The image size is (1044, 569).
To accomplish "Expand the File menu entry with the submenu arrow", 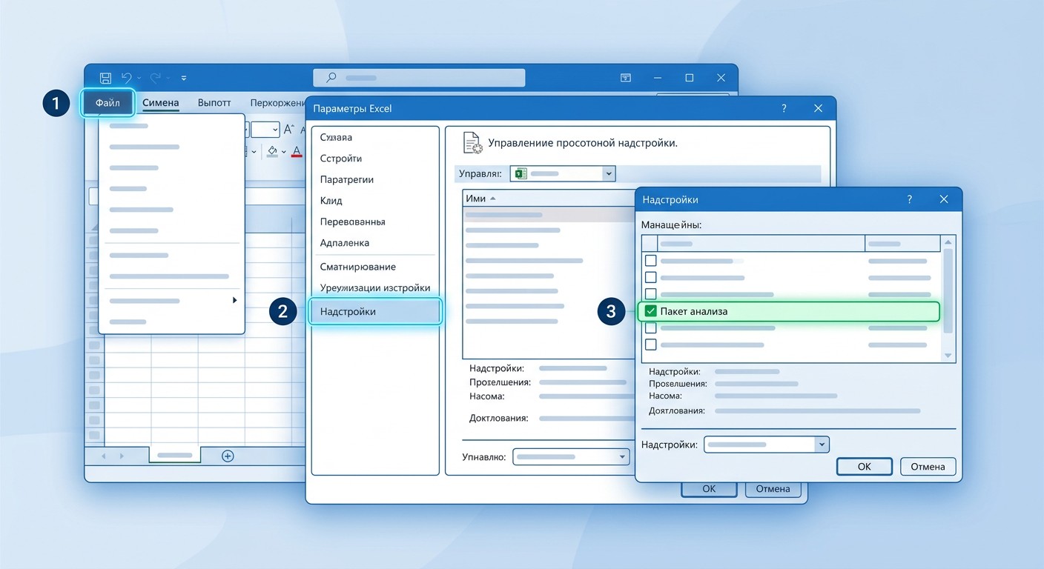I will 234,300.
